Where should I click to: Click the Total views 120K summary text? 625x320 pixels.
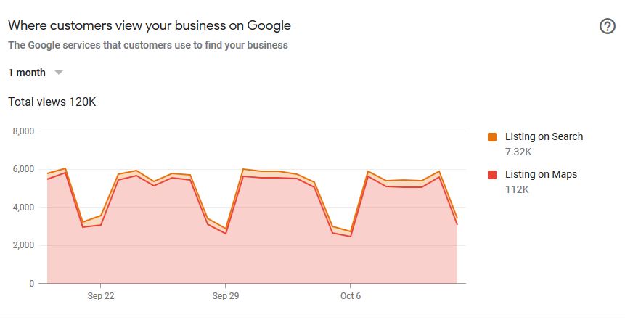tap(52, 102)
